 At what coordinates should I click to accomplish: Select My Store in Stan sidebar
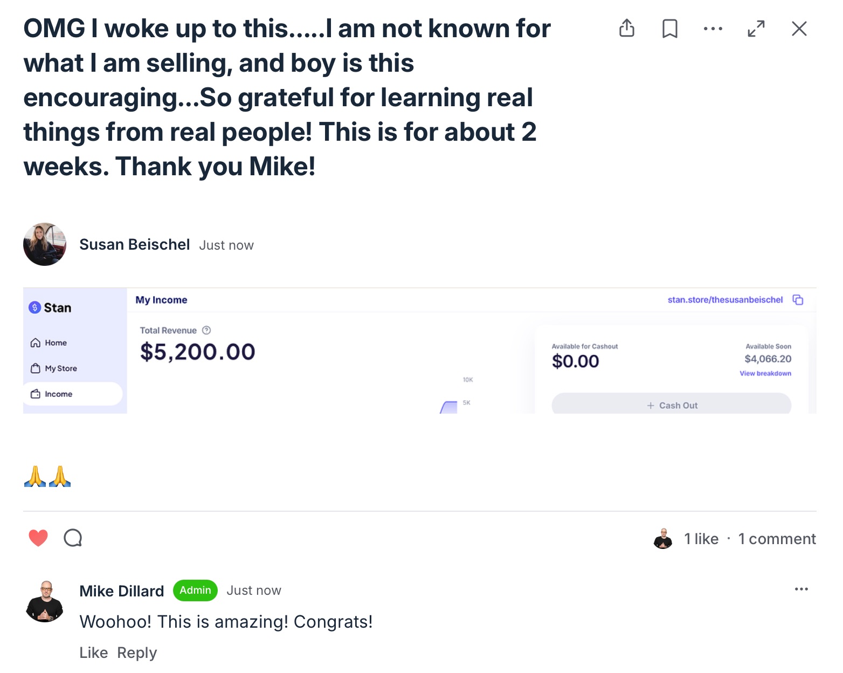(x=60, y=368)
